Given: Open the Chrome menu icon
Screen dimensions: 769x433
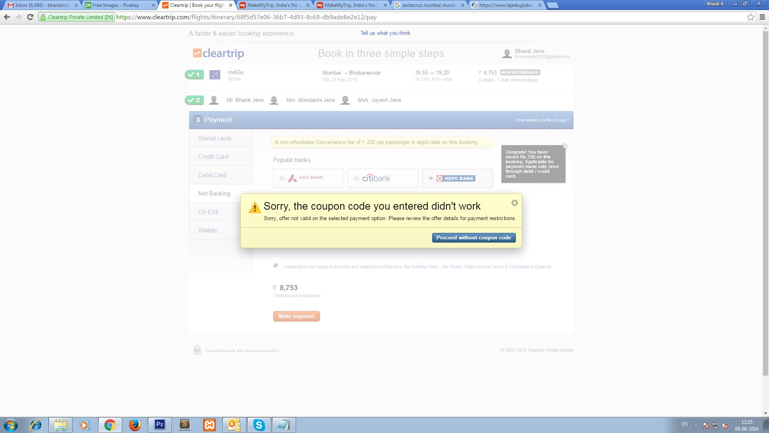Looking at the screenshot, I should [762, 17].
